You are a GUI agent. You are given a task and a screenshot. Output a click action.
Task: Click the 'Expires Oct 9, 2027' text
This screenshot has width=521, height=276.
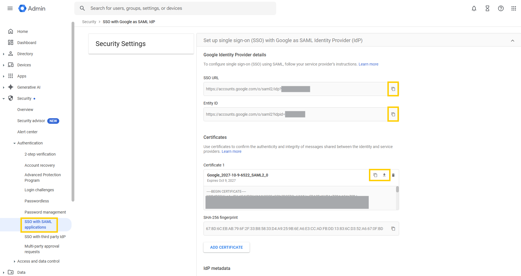tap(221, 181)
